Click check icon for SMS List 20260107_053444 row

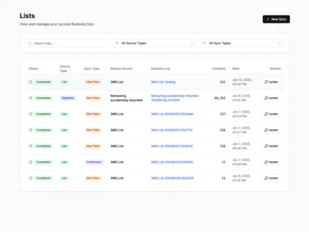tap(30, 114)
